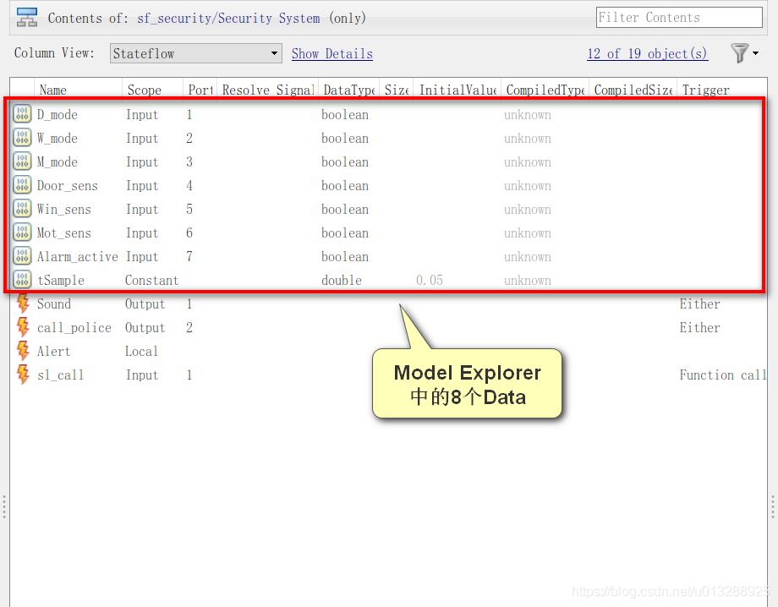778x607 pixels.
Task: Click the double data type cell
Action: (x=342, y=280)
